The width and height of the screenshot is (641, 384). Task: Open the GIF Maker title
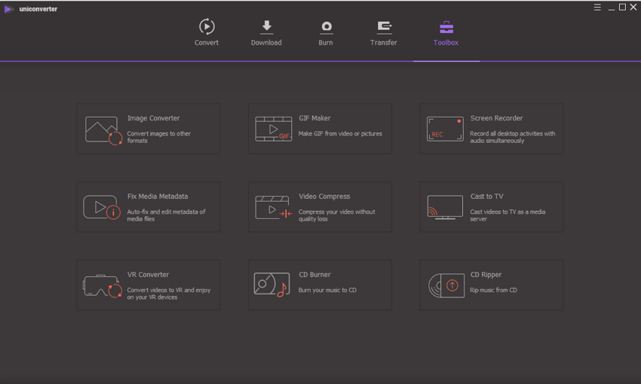314,118
